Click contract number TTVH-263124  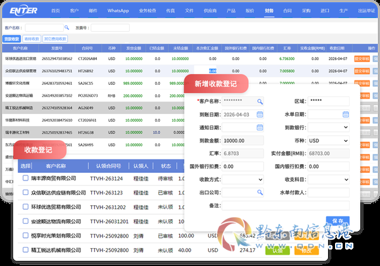(x=106, y=179)
